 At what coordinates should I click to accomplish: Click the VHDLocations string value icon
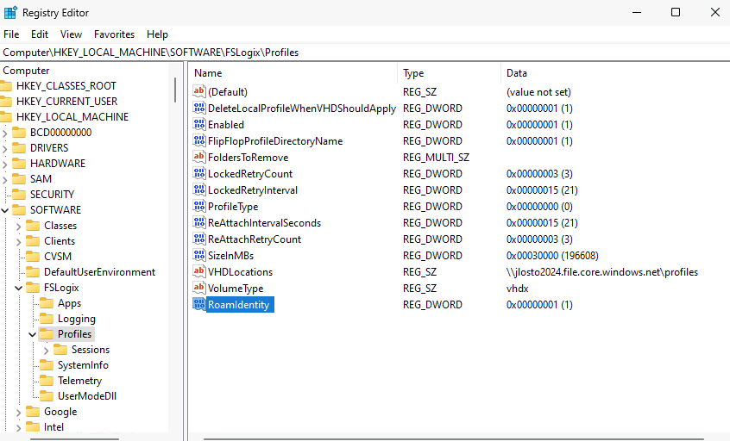(199, 271)
